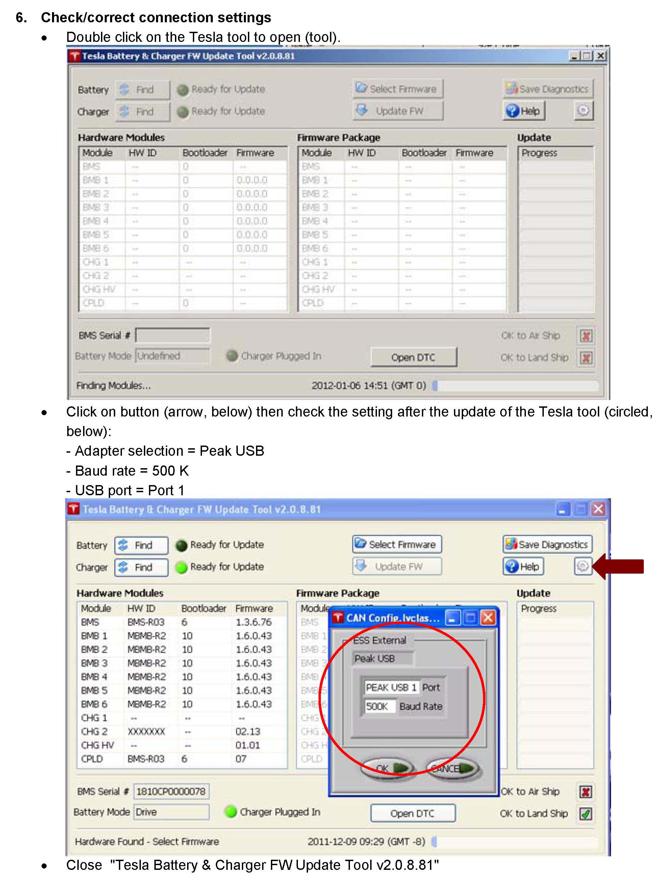Image resolution: width=660 pixels, height=881 pixels.
Task: Click Battery Mode field showing Undefined
Action: click(x=172, y=356)
